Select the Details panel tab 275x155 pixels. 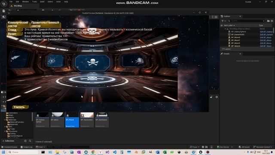[x=226, y=54]
